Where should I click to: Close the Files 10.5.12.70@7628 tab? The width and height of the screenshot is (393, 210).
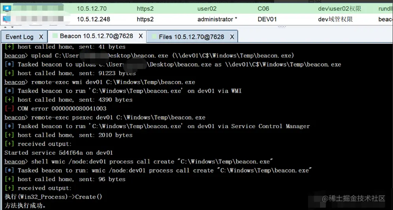(x=232, y=37)
